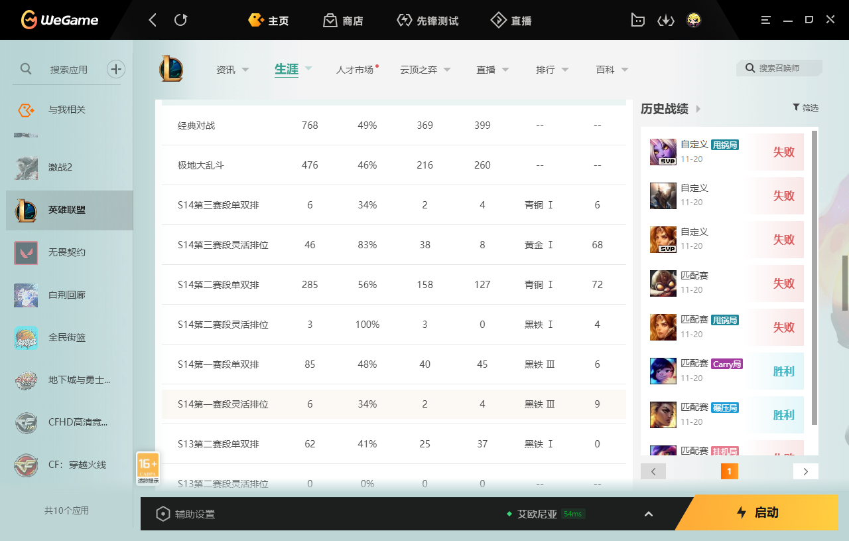
Task: Click the 16+ age rating badge
Action: (147, 469)
